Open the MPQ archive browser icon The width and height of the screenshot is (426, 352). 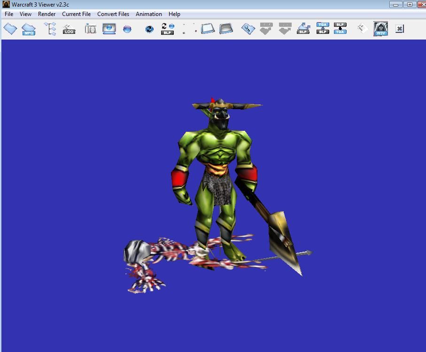pos(29,29)
